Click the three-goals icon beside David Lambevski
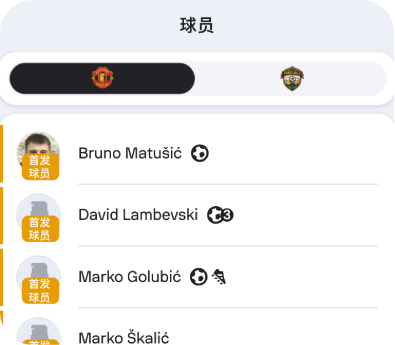 coord(220,215)
